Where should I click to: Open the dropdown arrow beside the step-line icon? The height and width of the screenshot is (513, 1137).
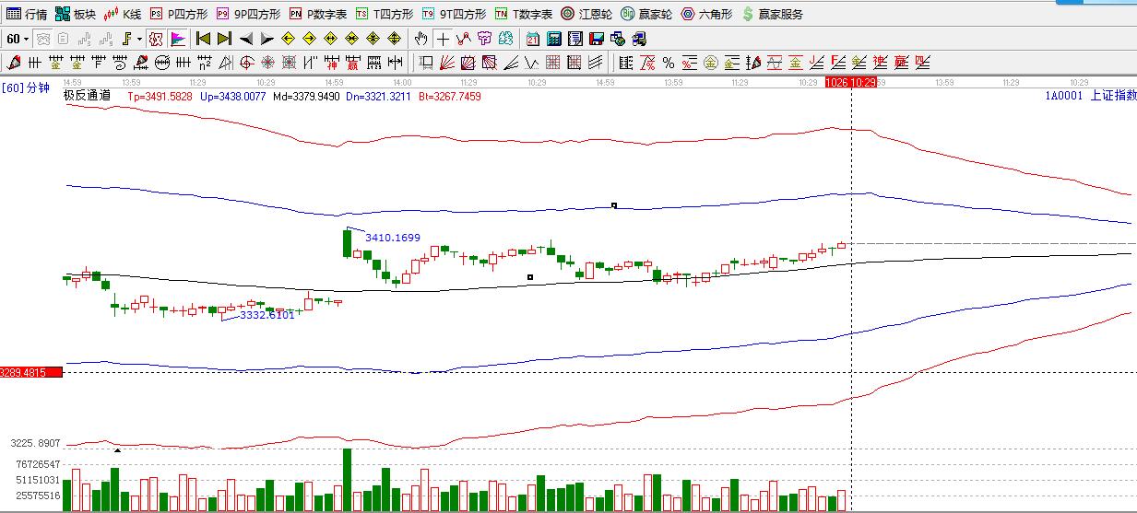pyautogui.click(x=139, y=39)
